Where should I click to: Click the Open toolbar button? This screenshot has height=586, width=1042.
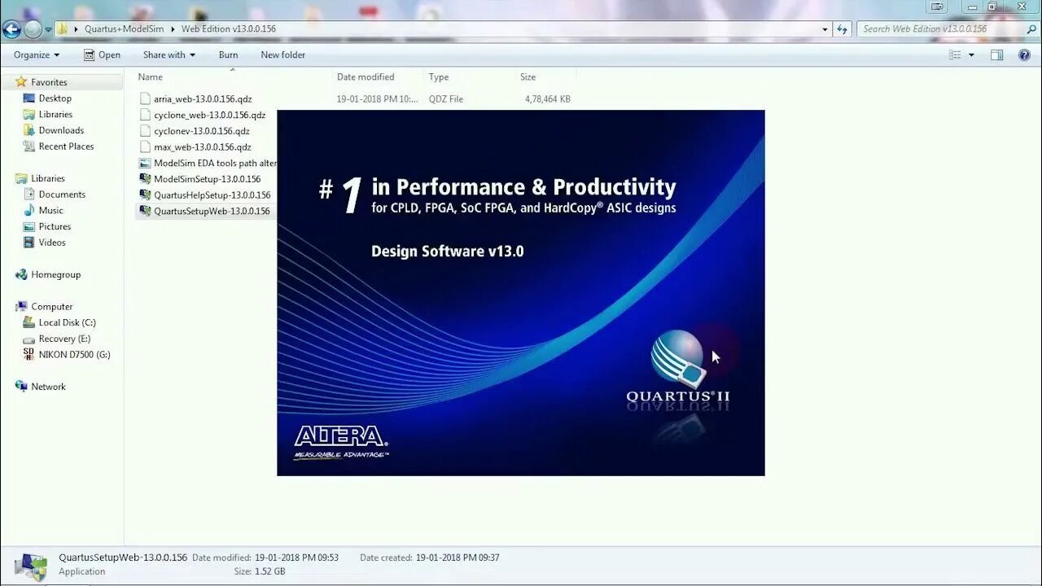tap(103, 55)
